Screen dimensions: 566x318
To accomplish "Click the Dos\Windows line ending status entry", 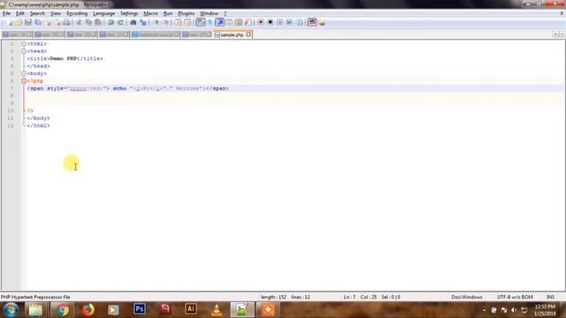I will [467, 297].
